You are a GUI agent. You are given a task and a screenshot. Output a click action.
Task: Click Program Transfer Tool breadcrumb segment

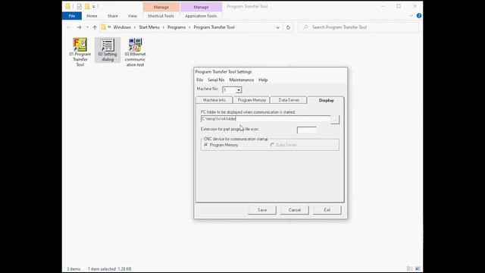214,27
